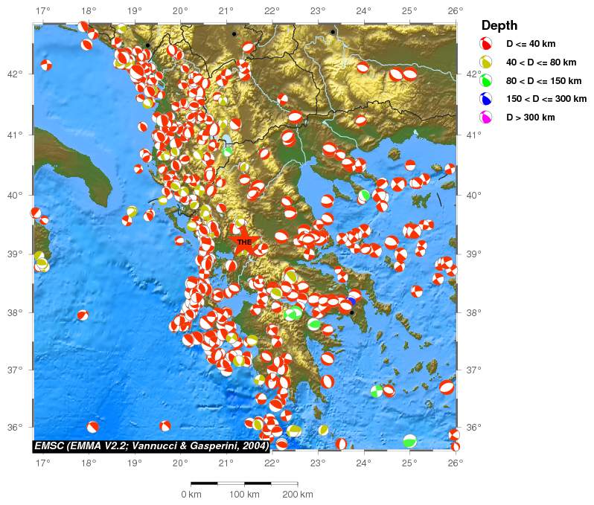The height and width of the screenshot is (505, 594).
Task: Click the blue 150 < D <= 300 km legend icon
Action: pyautogui.click(x=486, y=99)
